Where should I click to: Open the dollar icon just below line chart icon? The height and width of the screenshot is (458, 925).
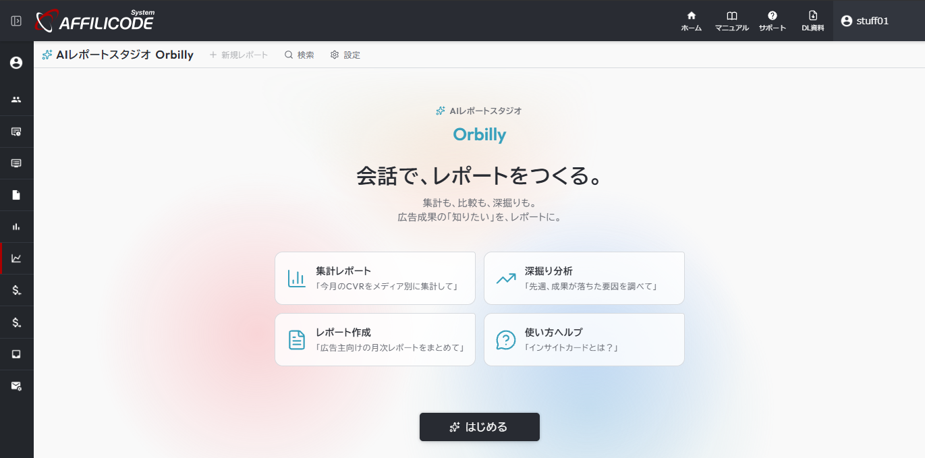[x=16, y=290]
